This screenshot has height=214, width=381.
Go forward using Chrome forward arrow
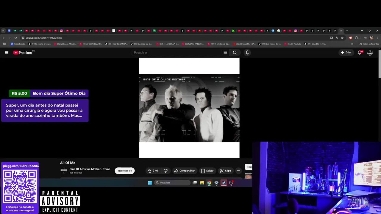tap(10, 38)
